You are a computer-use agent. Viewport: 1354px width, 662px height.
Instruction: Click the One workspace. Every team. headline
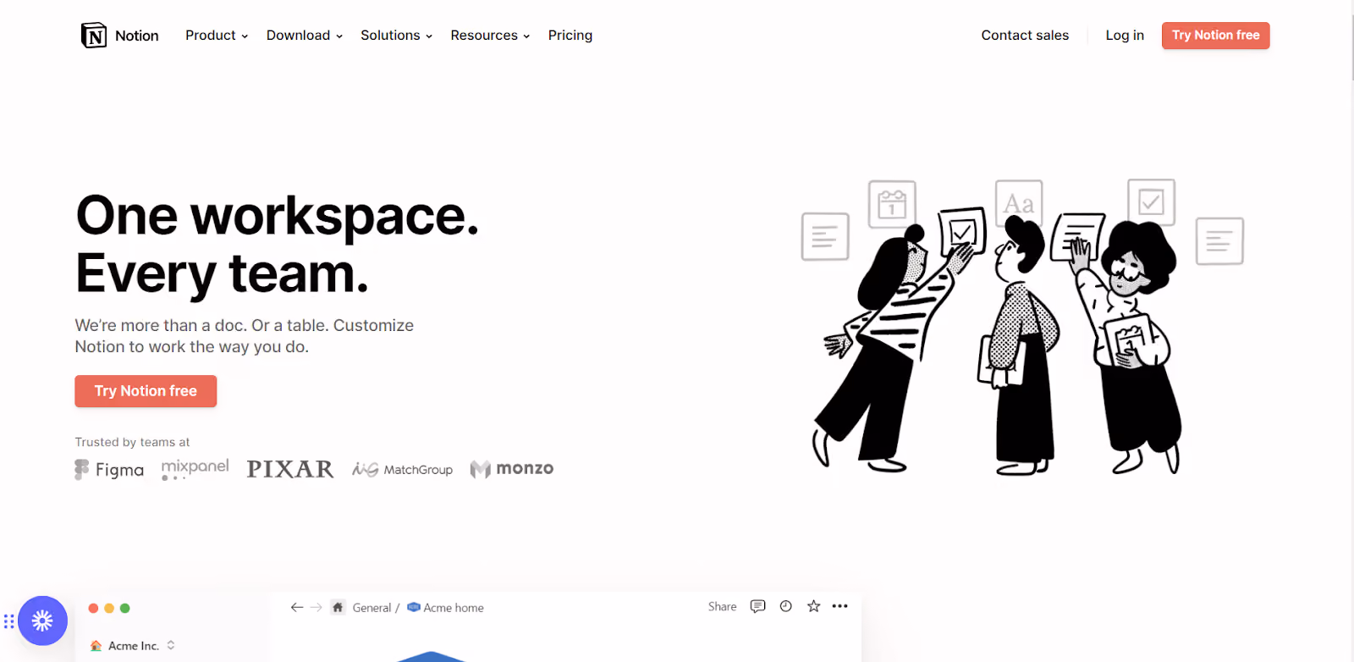point(278,245)
